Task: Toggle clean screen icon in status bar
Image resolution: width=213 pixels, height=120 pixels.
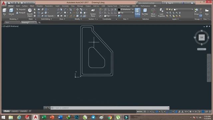Action: click(206, 112)
